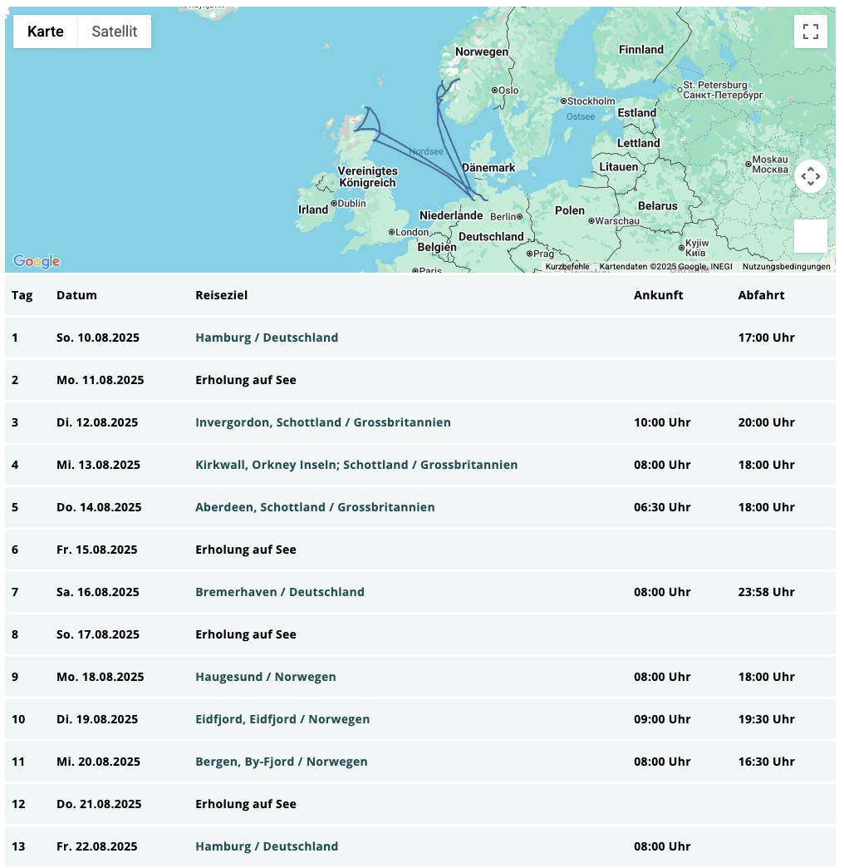Click the Berlin city label on map
The image size is (844, 868).
click(503, 216)
